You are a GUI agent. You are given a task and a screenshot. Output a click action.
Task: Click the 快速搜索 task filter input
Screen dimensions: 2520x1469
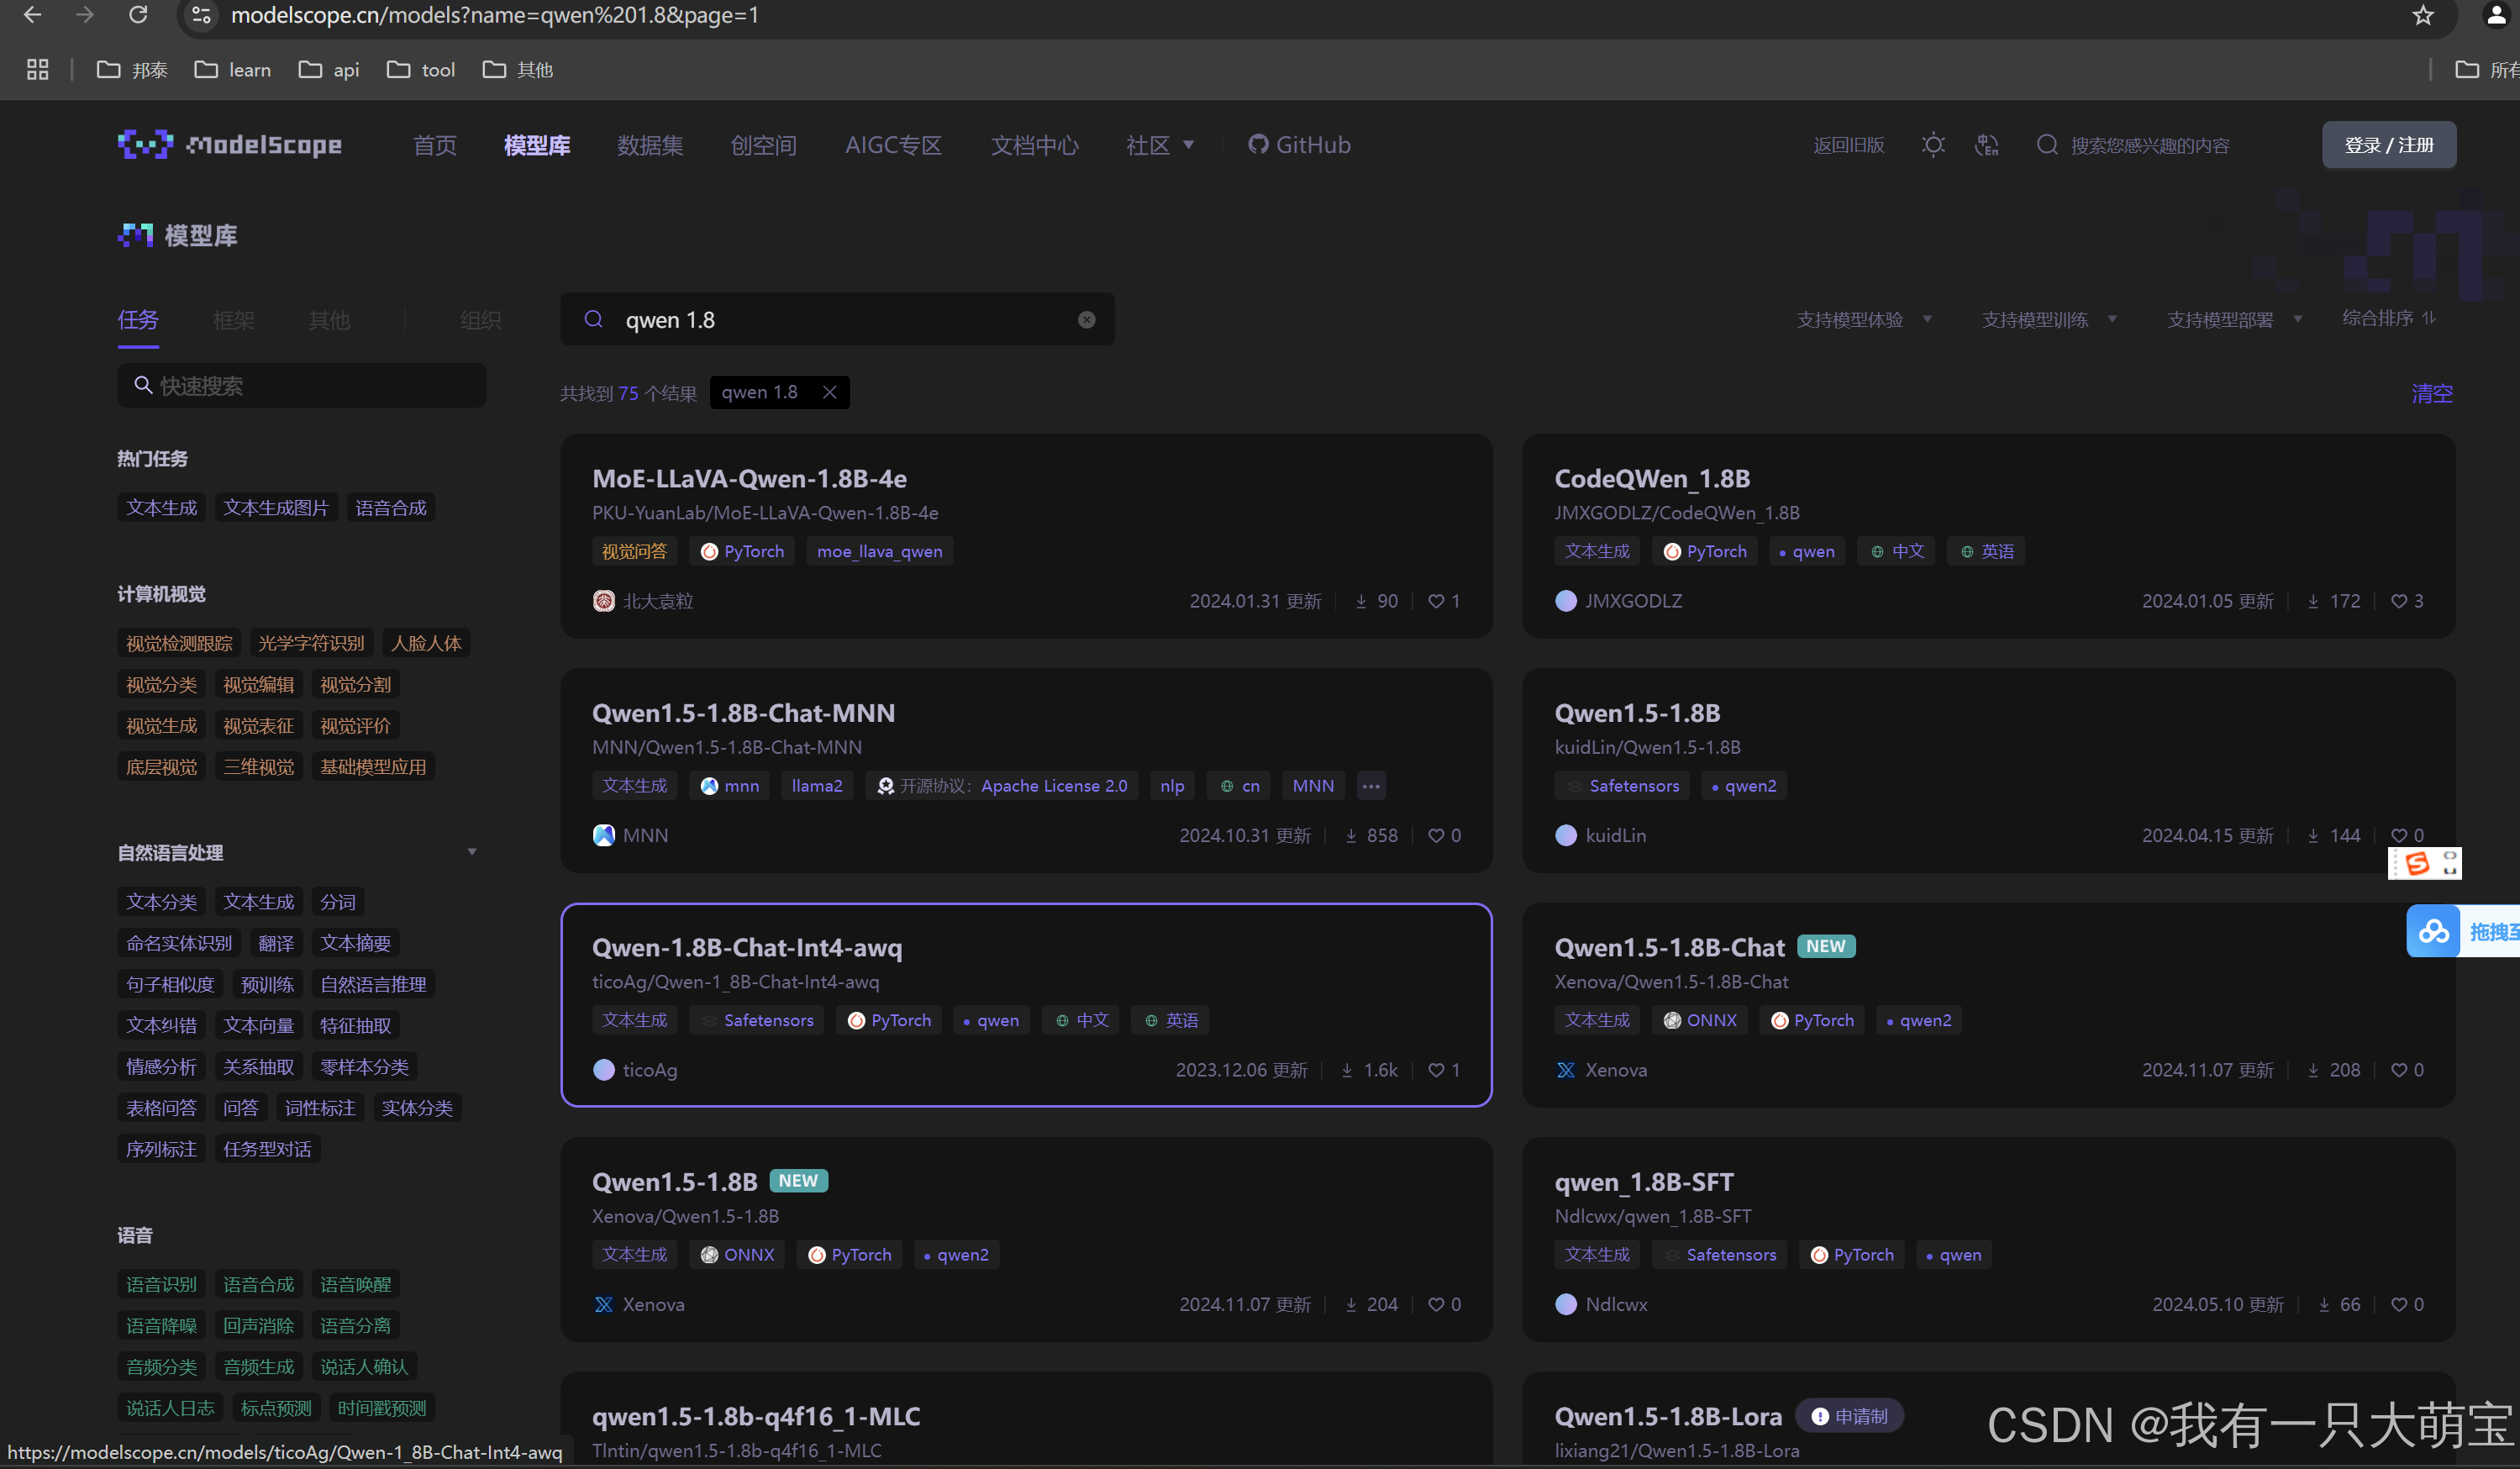click(x=302, y=386)
